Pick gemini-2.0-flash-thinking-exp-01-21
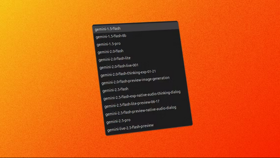Image resolution: width=280 pixels, height=158 pixels. pos(128,73)
